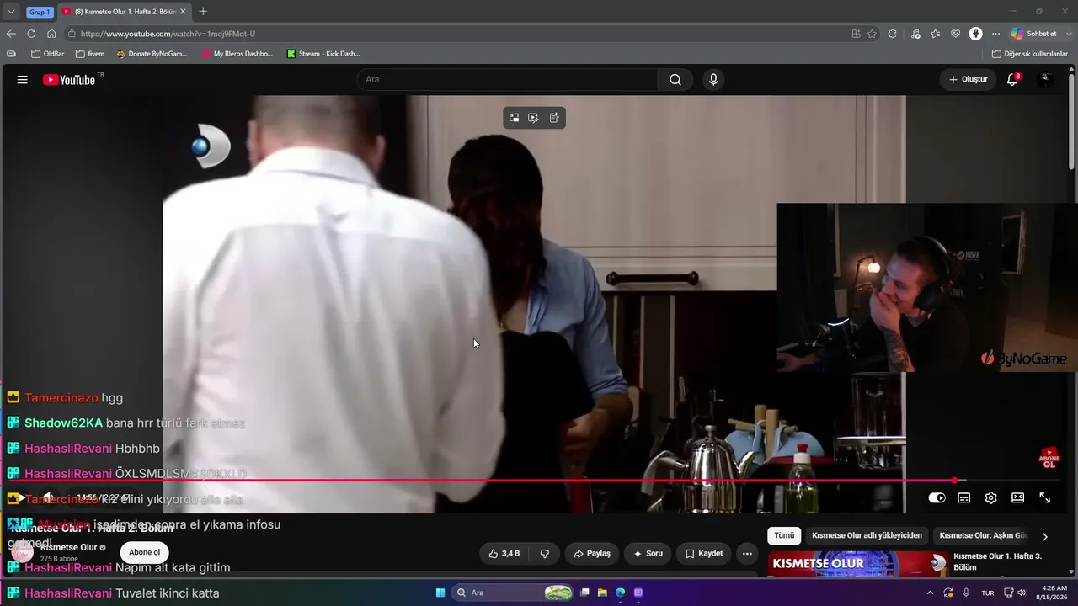Open the video player settings gear
Image resolution: width=1078 pixels, height=606 pixels.
pyautogui.click(x=991, y=498)
